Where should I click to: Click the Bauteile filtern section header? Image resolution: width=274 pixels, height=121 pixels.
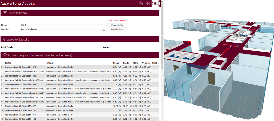point(80,13)
